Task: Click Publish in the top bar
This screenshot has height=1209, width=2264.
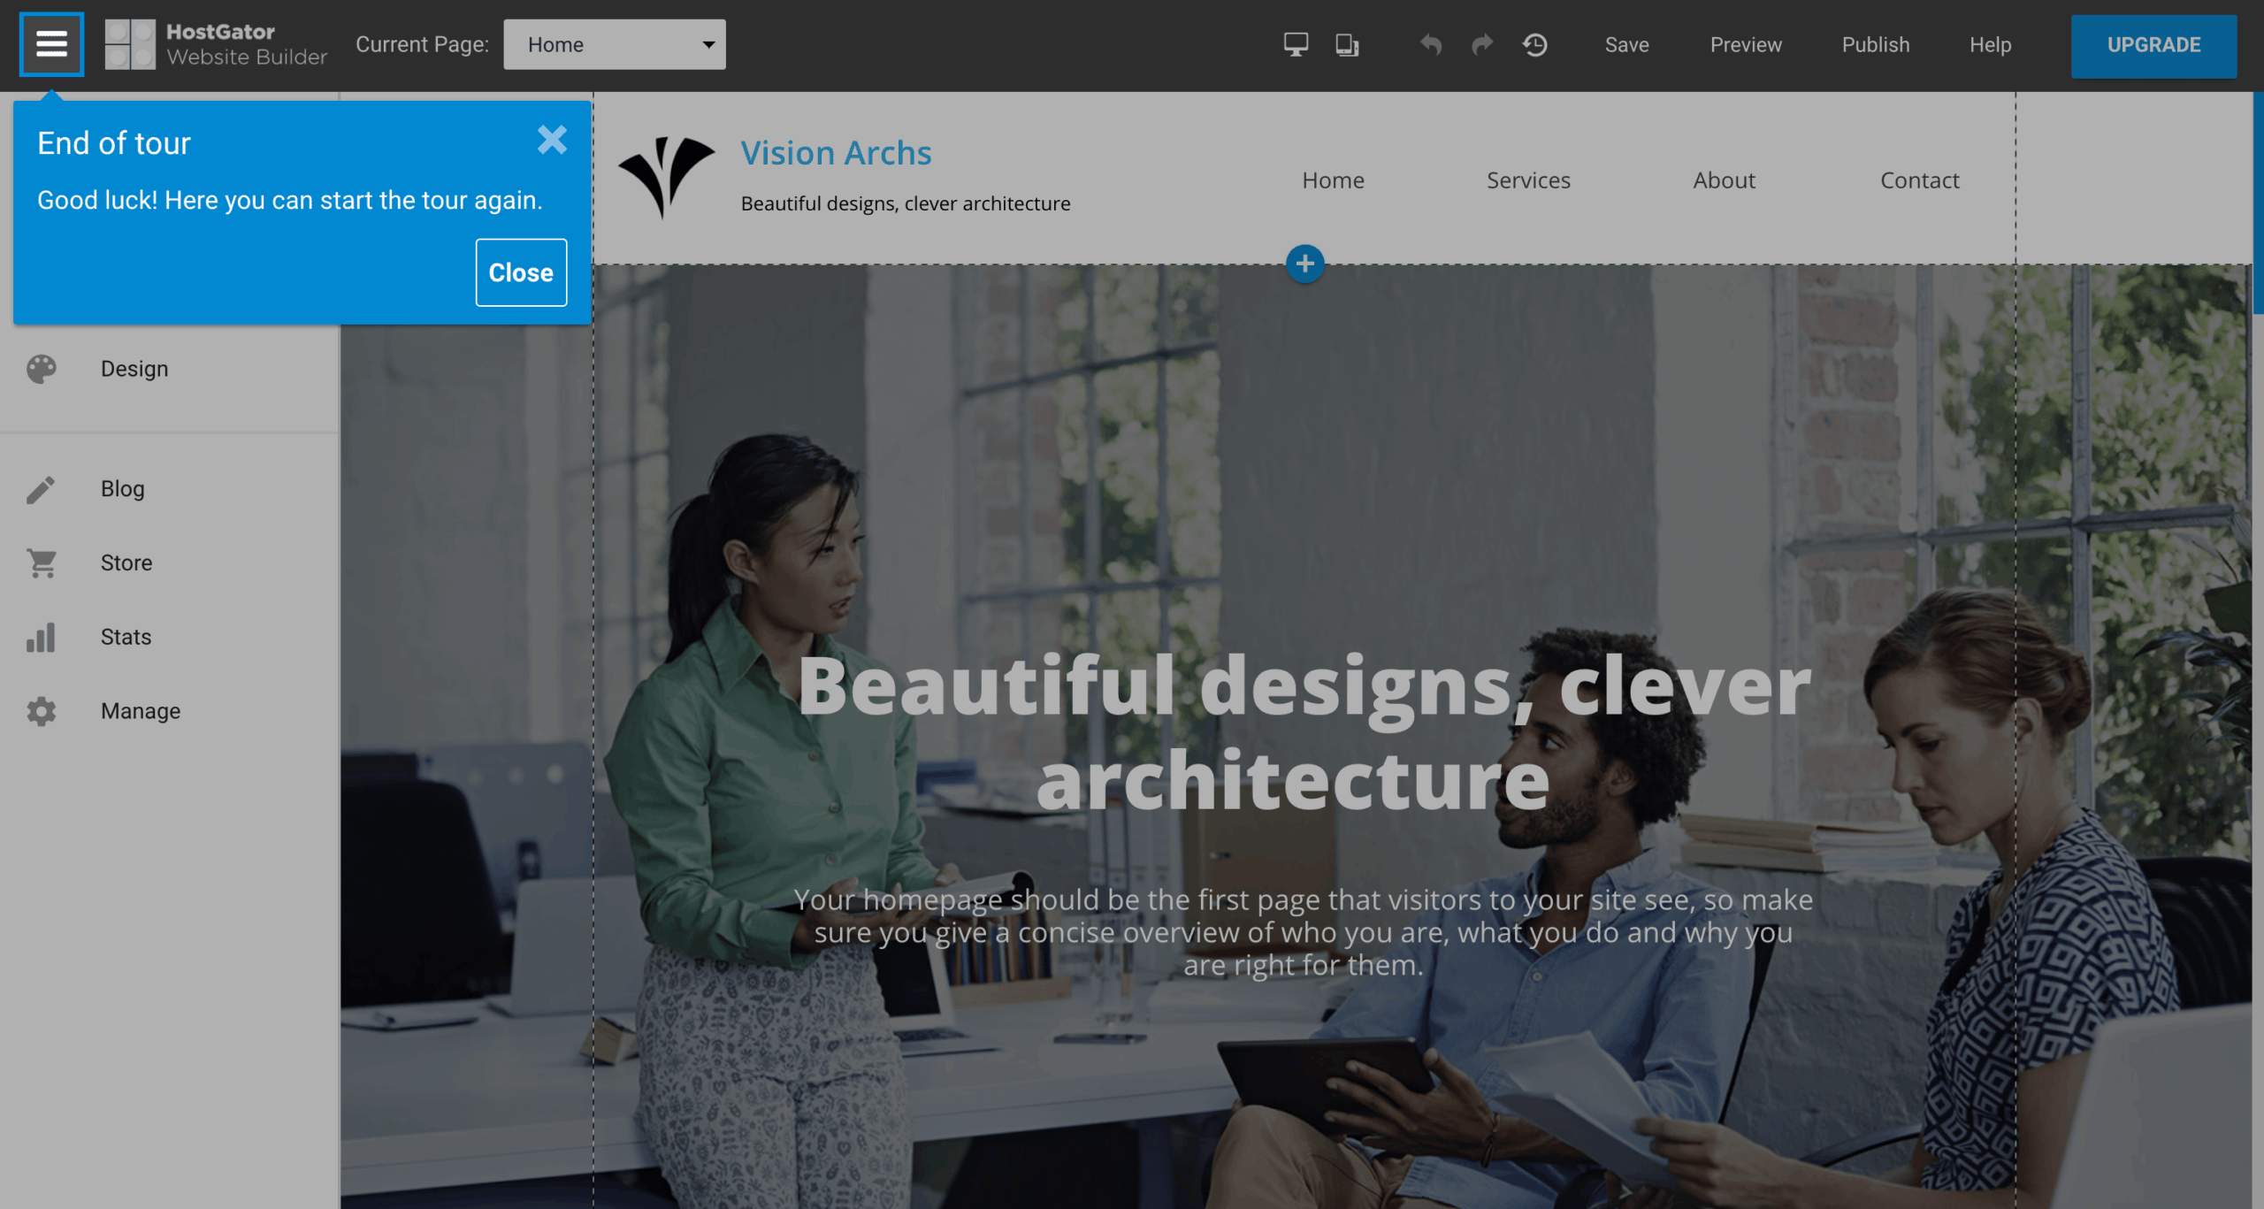Action: [1876, 45]
